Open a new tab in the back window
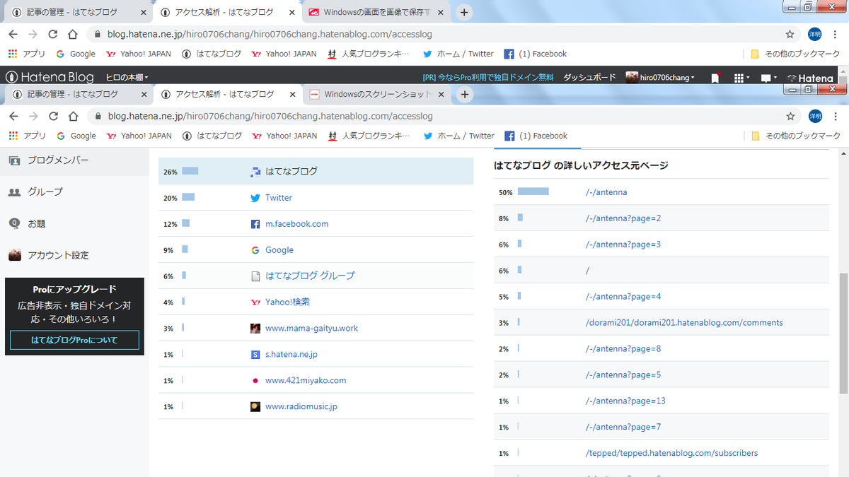Screen dimensions: 849x477 tap(464, 12)
